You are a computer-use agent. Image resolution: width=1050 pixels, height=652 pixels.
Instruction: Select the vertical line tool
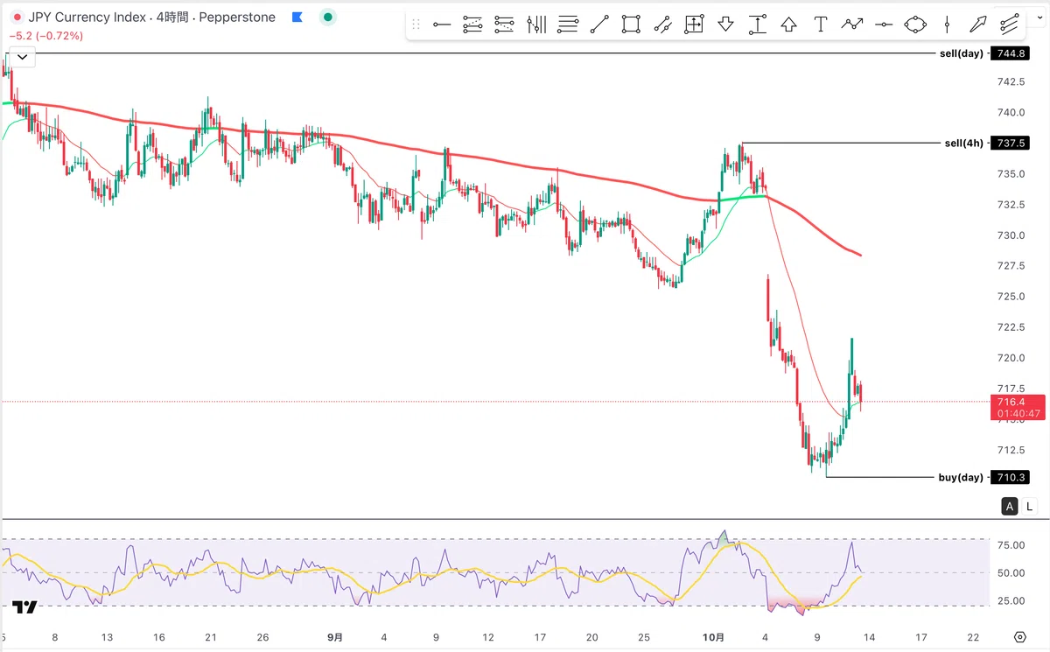coord(947,25)
